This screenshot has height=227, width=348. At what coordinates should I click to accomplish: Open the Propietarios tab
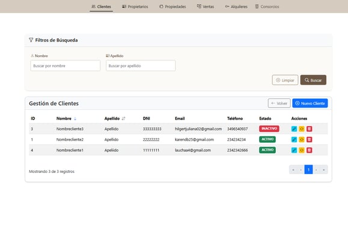[x=135, y=7]
